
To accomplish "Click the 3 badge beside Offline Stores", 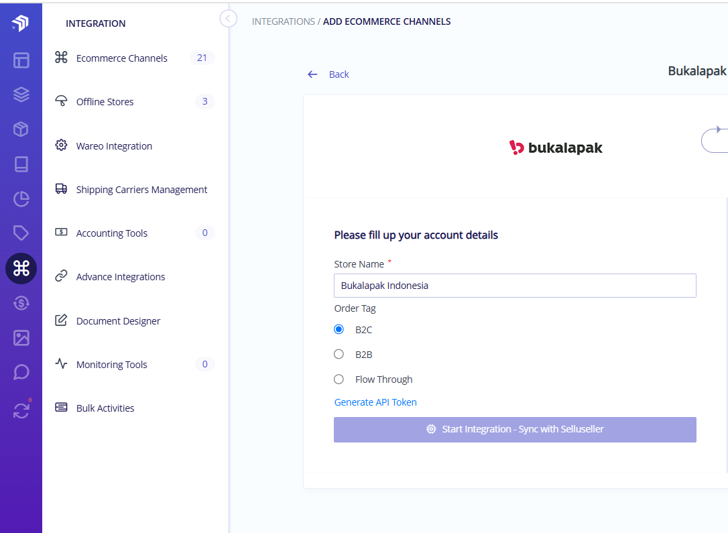I will coord(204,101).
